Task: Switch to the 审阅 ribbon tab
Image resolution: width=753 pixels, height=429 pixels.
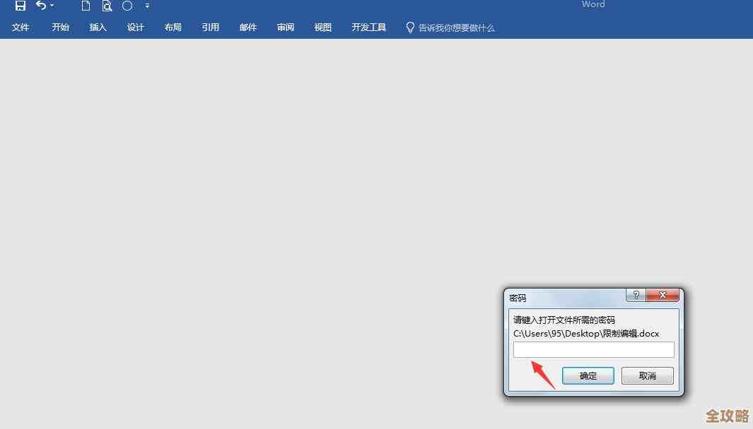Action: click(285, 28)
